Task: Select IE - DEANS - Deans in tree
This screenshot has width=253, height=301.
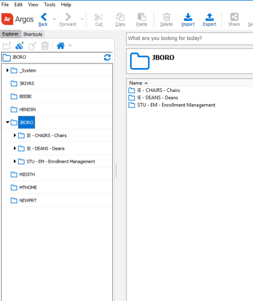Action: (x=46, y=149)
